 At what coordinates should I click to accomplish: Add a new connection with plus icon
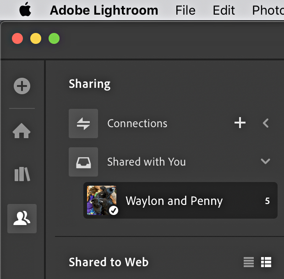point(240,123)
